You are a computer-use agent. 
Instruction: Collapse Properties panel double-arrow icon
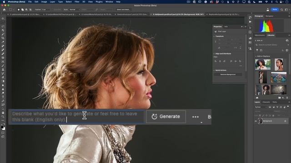click(x=241, y=27)
